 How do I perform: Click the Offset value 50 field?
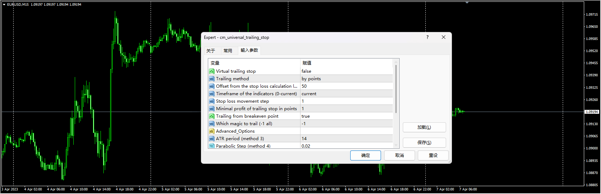347,86
